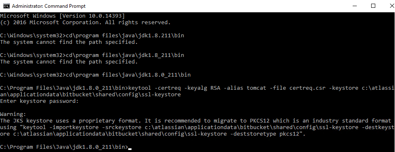Click the "Administrator: Command Prompt" title text
Screen dimensions: 395x152
click(49, 6)
